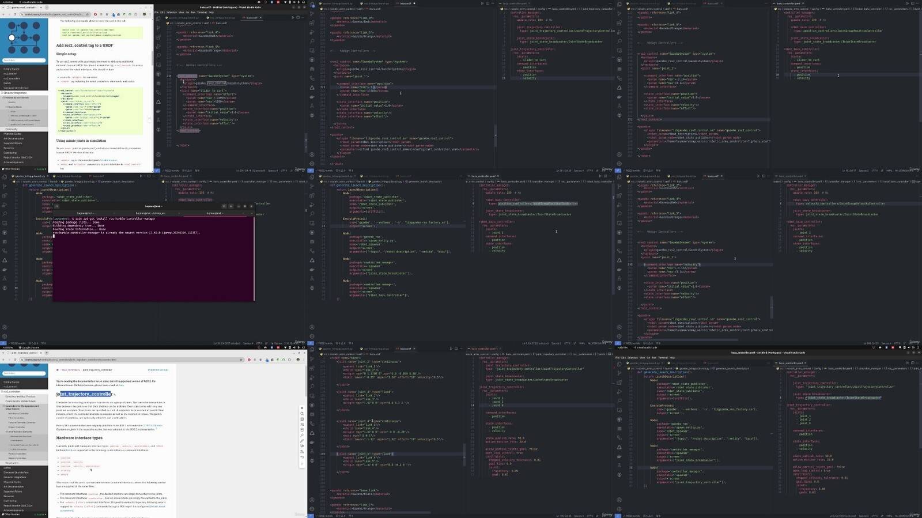Select gazebo_bringup.launch.py tab behind terminal

point(30,176)
